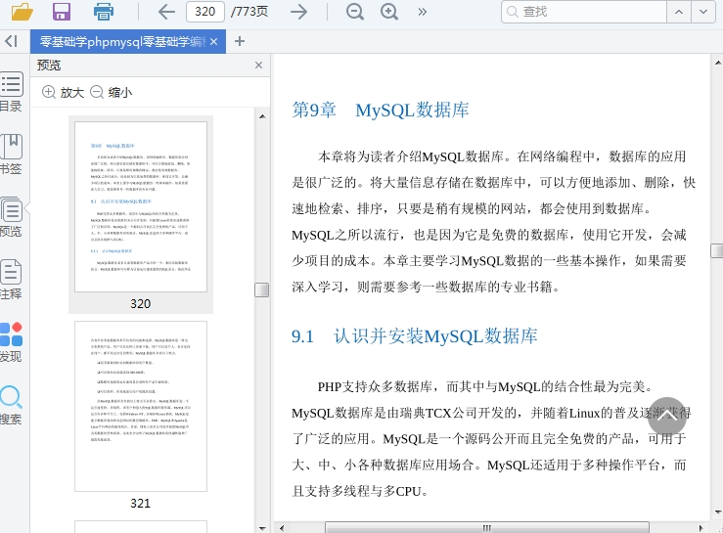Open the 发现 discover panel

pyautogui.click(x=11, y=341)
